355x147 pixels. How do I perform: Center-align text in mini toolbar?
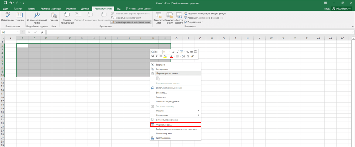click(161, 56)
